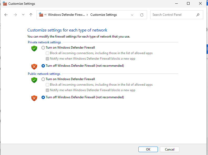This screenshot has height=155, width=208.
Task: Click the green shield icon under Public network
Action: (x=34, y=80)
